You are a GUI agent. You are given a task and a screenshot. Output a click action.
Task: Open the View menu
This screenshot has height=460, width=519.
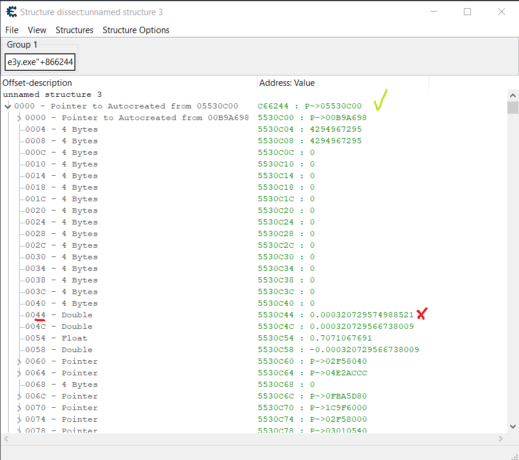[x=37, y=30]
